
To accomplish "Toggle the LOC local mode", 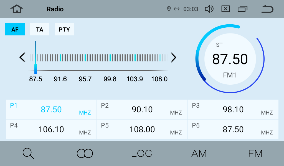I will (141, 153).
